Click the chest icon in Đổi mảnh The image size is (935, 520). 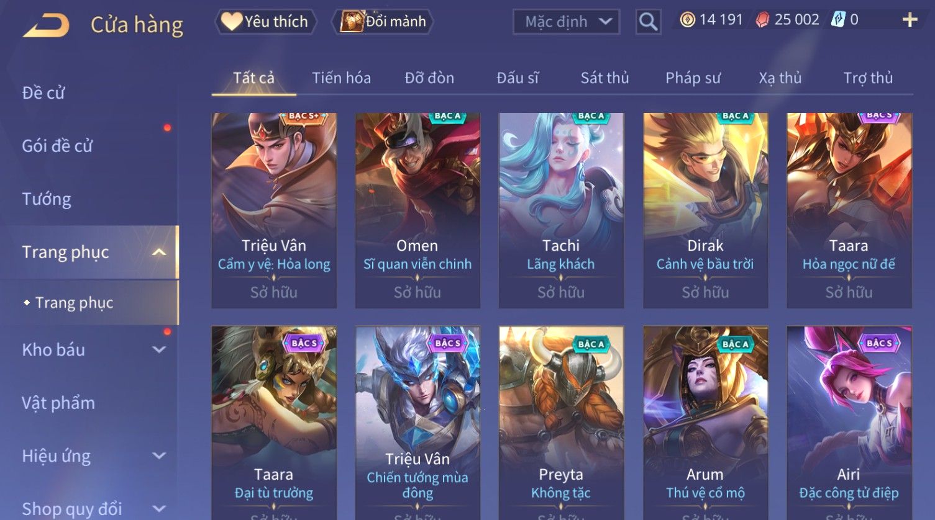coord(352,22)
